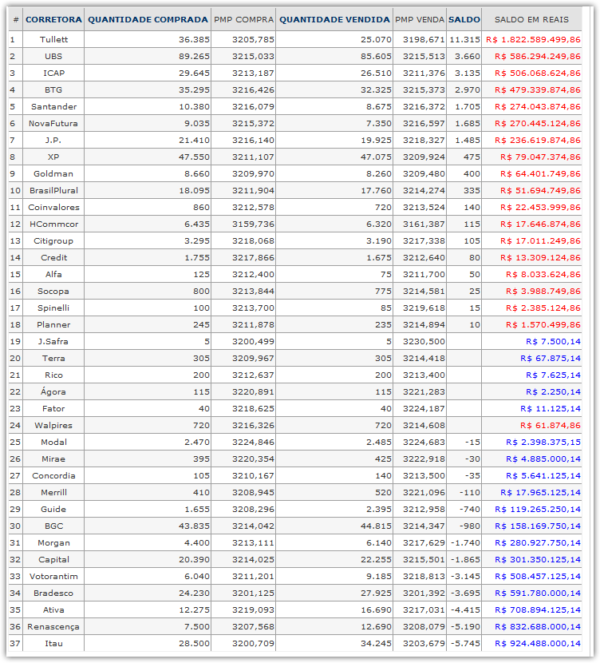The width and height of the screenshot is (600, 663).
Task: Select Modal balance R$ 2.398.375,15
Action: click(543, 442)
